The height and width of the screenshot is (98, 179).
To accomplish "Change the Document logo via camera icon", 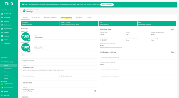I will 29,50.
